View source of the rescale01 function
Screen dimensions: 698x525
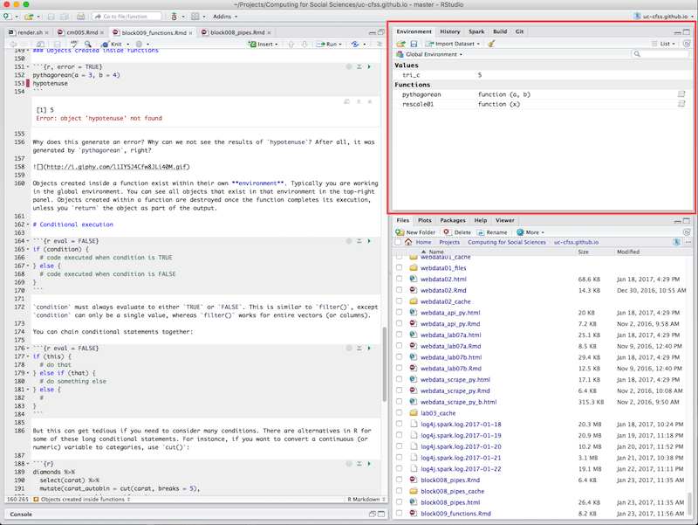click(x=681, y=104)
